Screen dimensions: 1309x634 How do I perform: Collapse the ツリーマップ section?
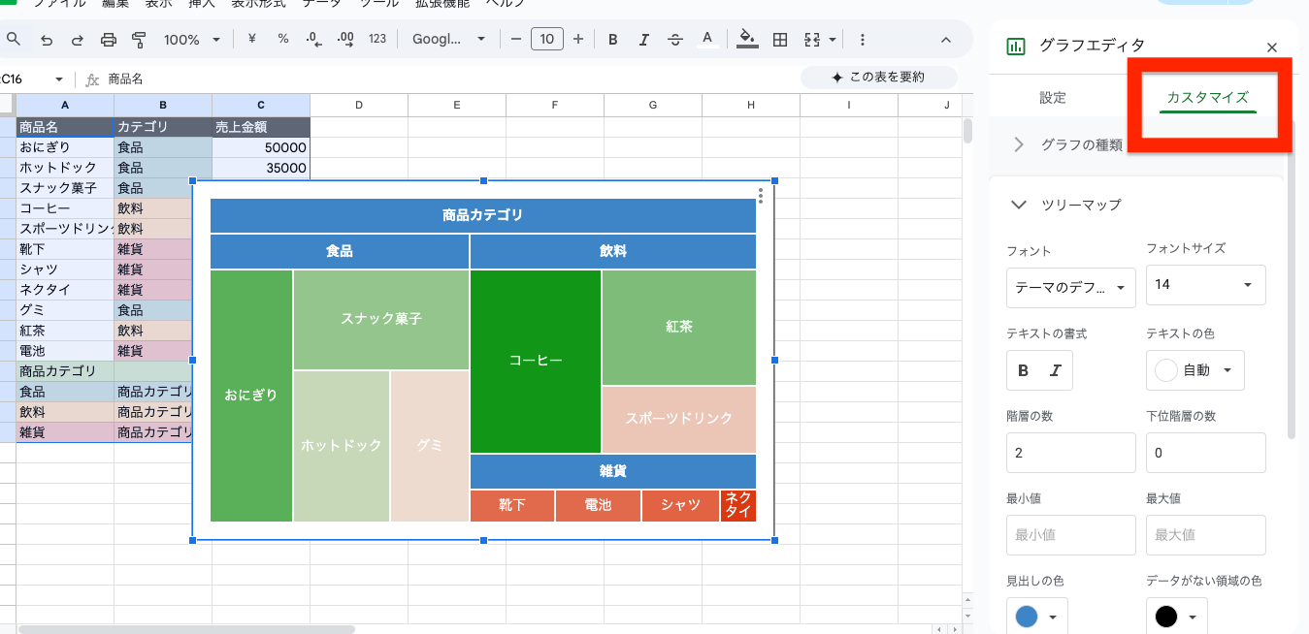pyautogui.click(x=1019, y=205)
